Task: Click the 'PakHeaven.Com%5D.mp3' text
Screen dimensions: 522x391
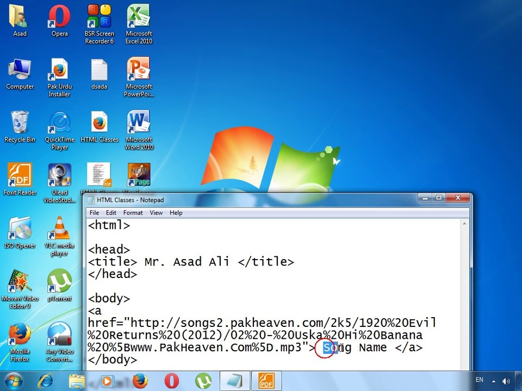Action: pos(231,348)
